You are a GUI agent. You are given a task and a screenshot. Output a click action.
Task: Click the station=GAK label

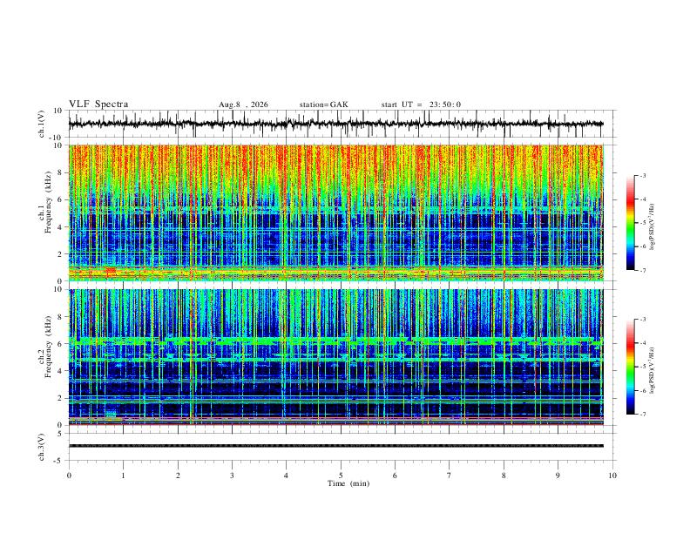pos(324,105)
